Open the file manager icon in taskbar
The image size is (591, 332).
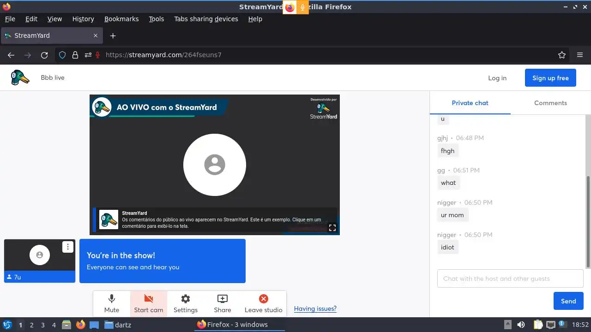[x=66, y=325]
